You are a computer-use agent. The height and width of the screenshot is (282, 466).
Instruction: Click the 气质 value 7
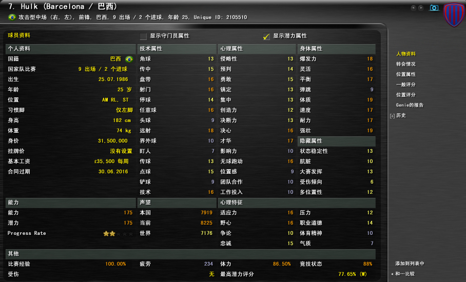click(x=372, y=244)
